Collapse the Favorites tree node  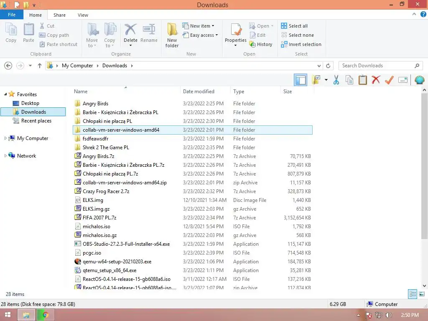pyautogui.click(x=5, y=94)
